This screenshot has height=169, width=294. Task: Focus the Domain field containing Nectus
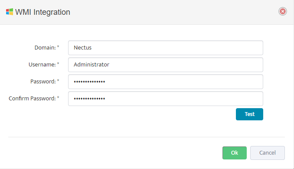pyautogui.click(x=166, y=48)
